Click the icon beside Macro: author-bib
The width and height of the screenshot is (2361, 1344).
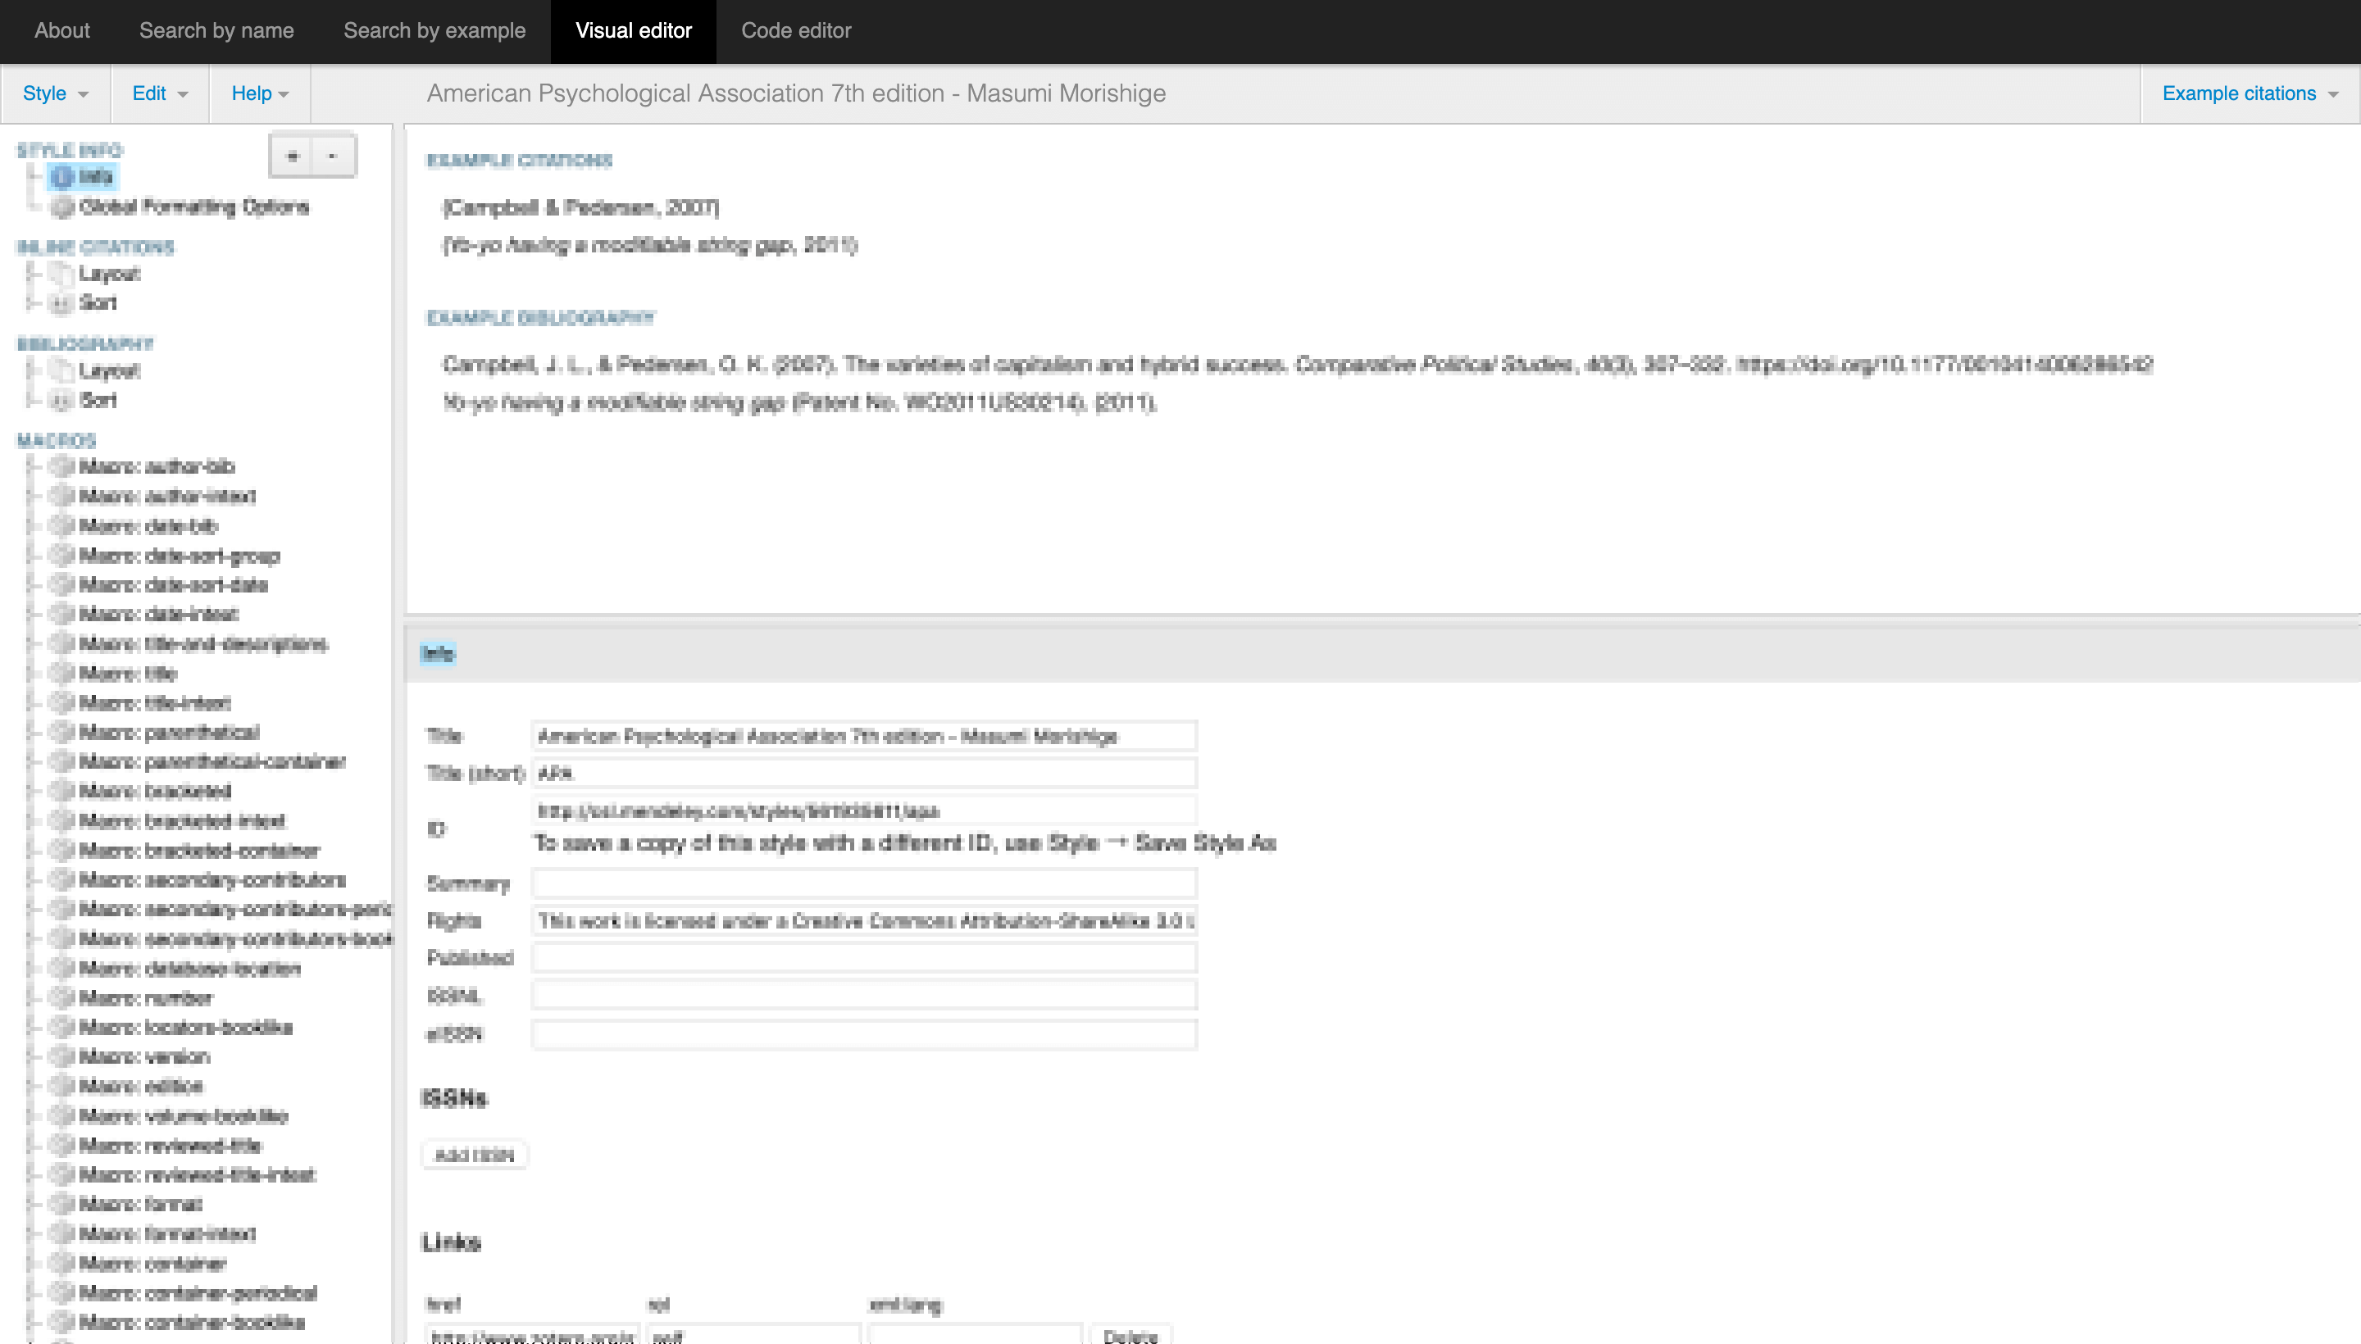tap(61, 467)
